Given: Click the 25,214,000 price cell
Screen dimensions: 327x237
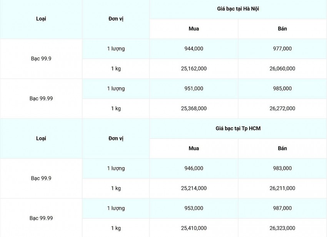Looking at the screenshot, I should [194, 188].
